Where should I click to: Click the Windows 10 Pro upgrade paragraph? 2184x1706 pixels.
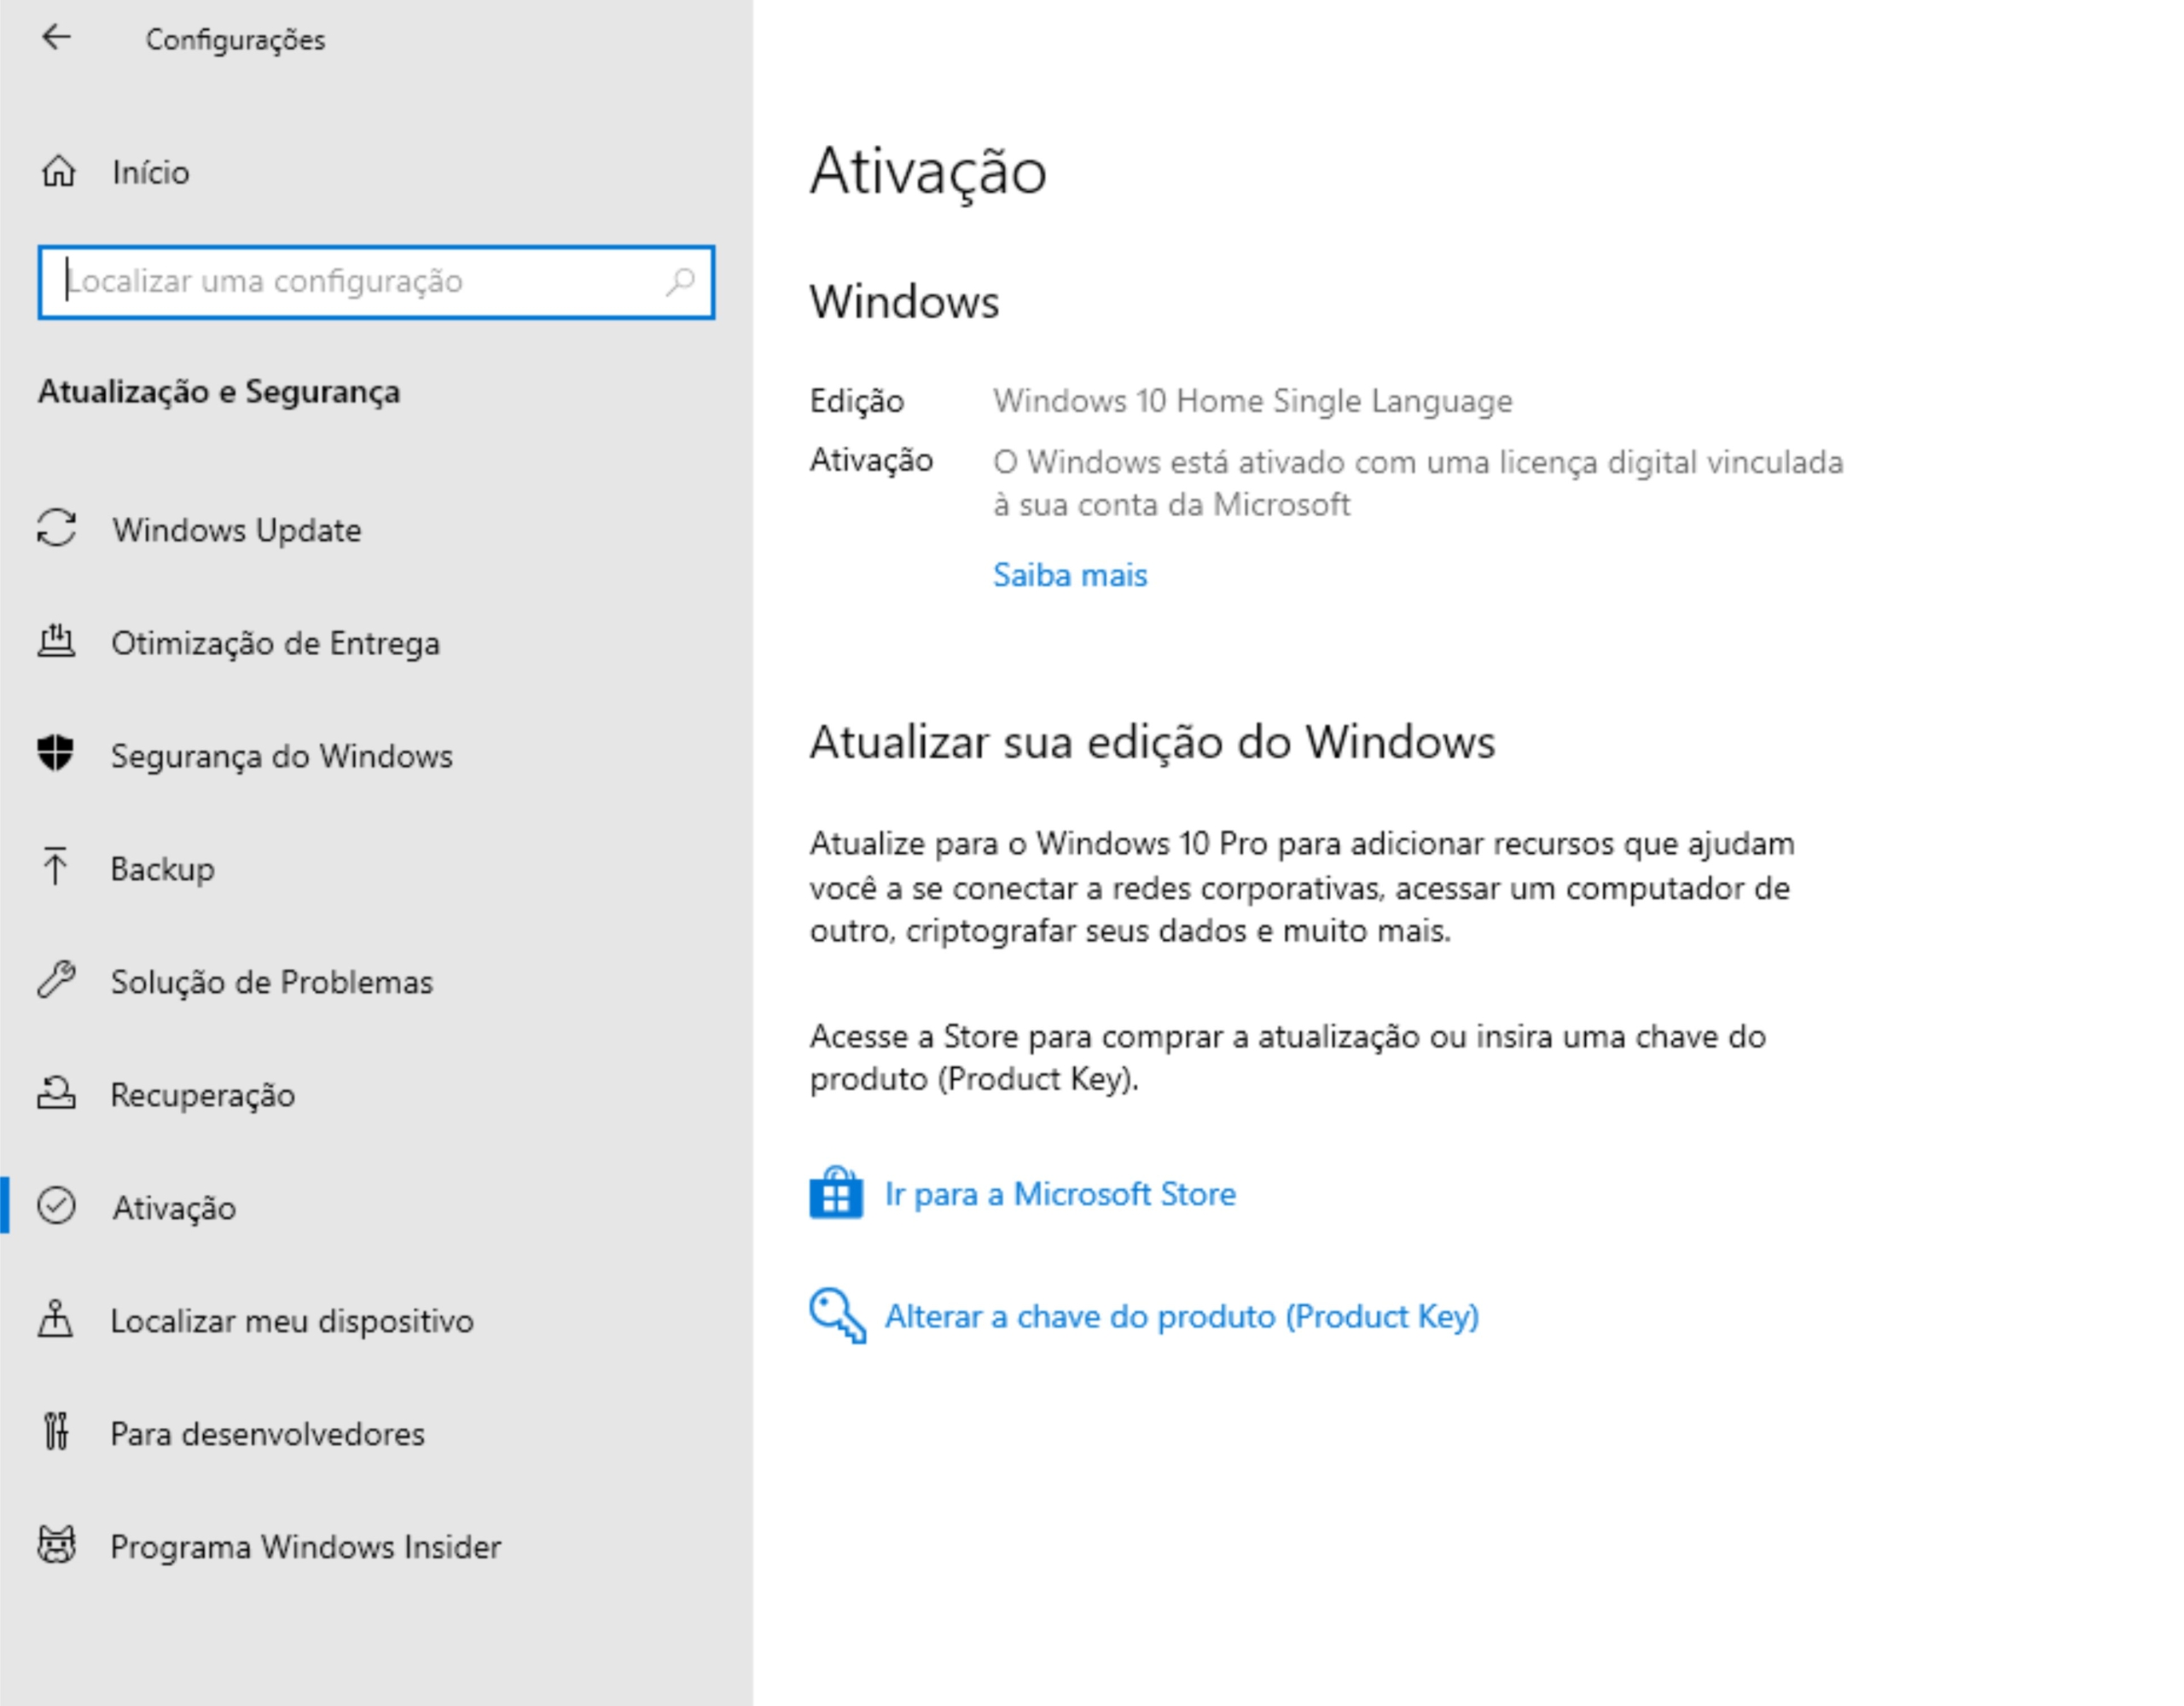1302,887
